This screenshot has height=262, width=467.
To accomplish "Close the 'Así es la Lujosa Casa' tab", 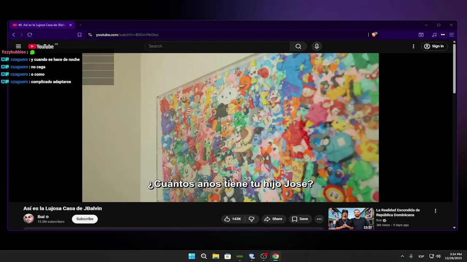I will pos(70,25).
